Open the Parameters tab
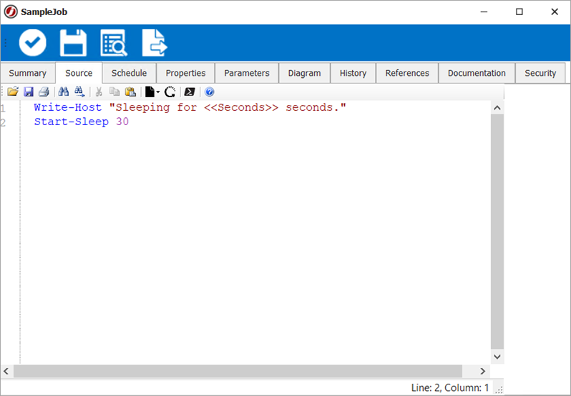 coord(247,73)
